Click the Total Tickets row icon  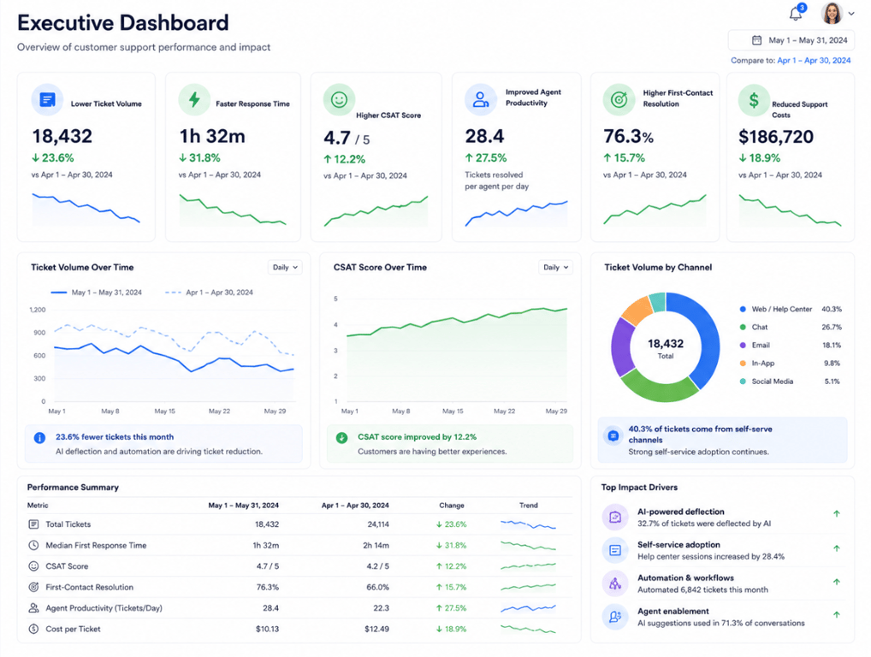click(33, 524)
